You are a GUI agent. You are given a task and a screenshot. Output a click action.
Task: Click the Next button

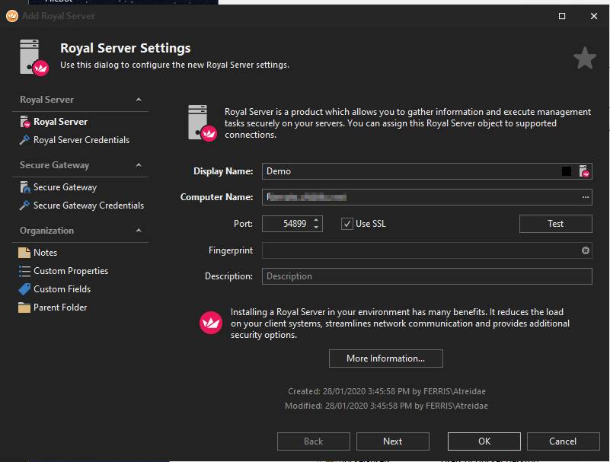click(392, 441)
